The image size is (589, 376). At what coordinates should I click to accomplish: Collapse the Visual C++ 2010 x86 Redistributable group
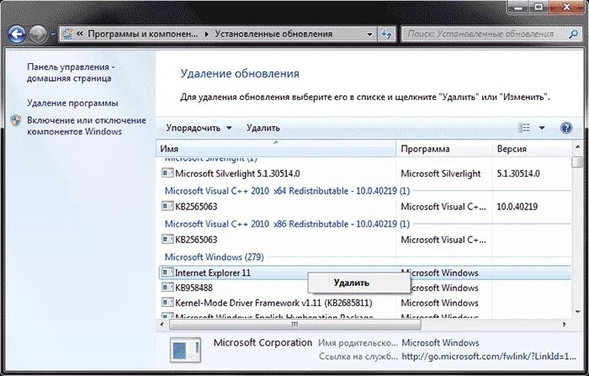[x=287, y=224]
